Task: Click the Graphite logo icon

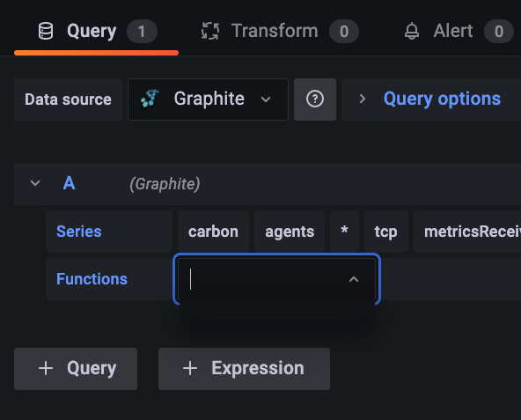Action: click(150, 99)
